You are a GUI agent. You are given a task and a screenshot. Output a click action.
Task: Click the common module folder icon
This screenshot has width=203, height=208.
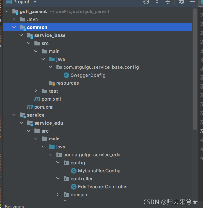(x=23, y=28)
